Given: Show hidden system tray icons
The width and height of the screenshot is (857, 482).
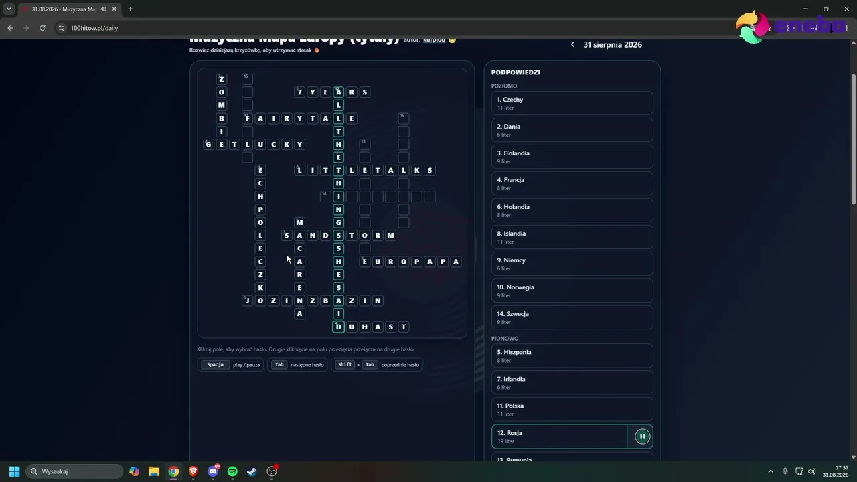Looking at the screenshot, I should click(771, 471).
